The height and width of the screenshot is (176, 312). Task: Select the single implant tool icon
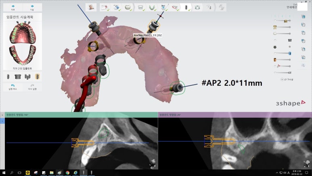(8, 76)
